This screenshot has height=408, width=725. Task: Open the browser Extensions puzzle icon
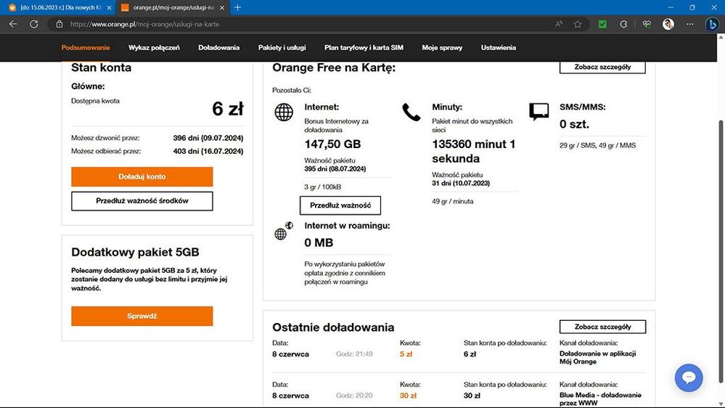624,24
